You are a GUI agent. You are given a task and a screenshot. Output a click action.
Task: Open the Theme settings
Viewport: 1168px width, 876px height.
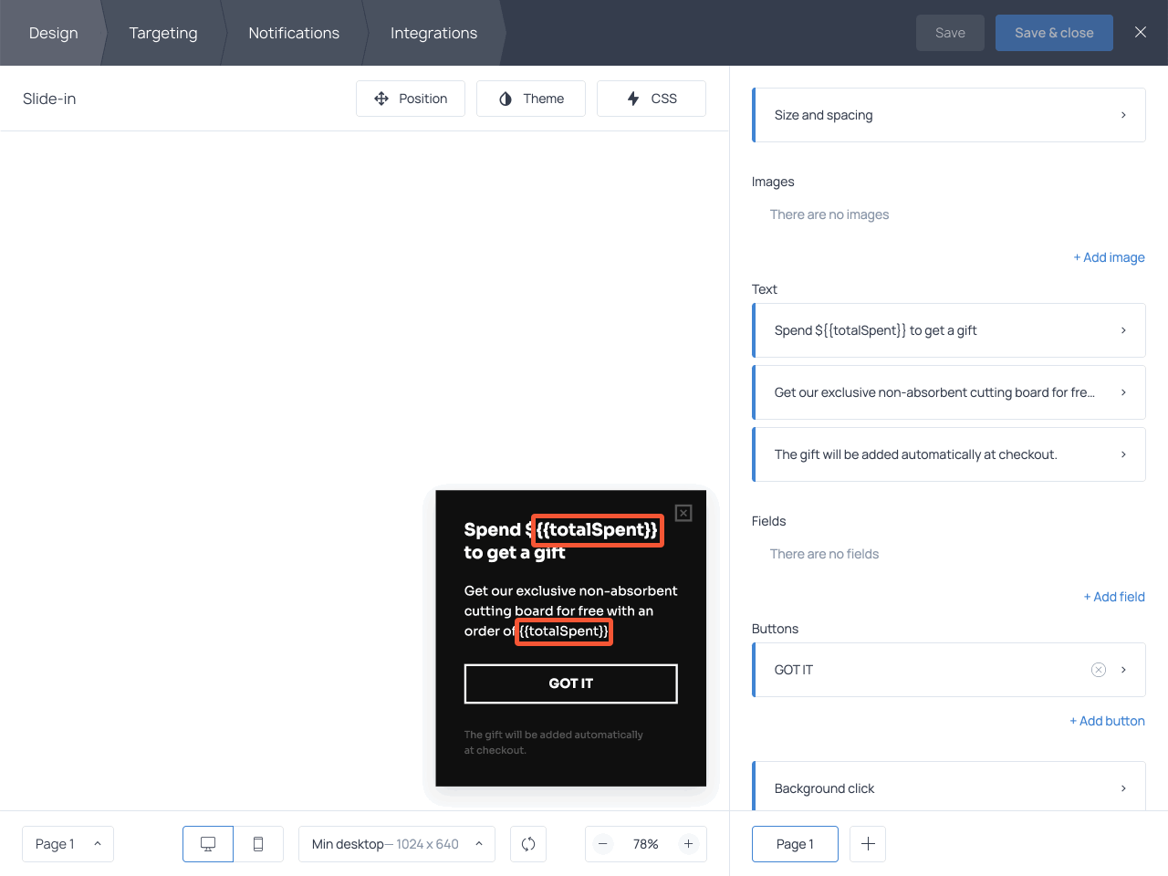(x=530, y=98)
